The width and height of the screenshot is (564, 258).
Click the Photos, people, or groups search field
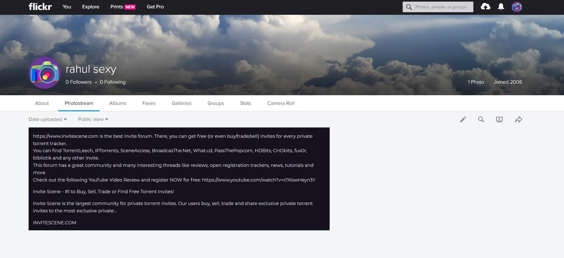point(441,7)
